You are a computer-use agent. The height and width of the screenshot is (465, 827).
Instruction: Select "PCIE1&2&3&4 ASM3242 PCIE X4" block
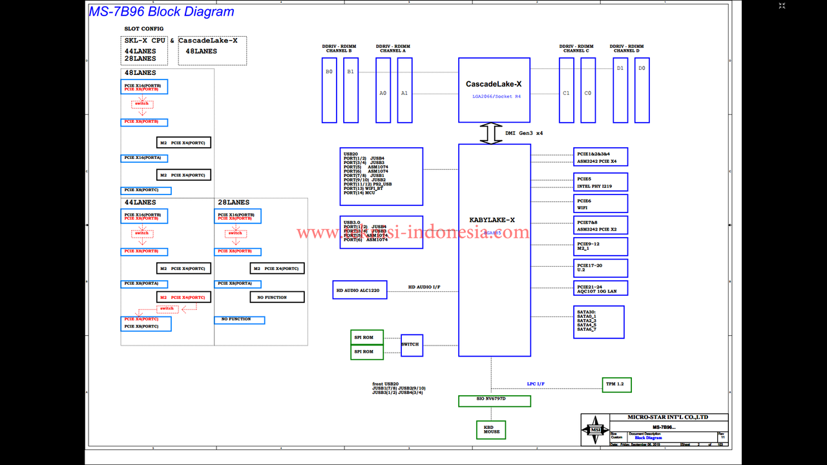tap(601, 157)
